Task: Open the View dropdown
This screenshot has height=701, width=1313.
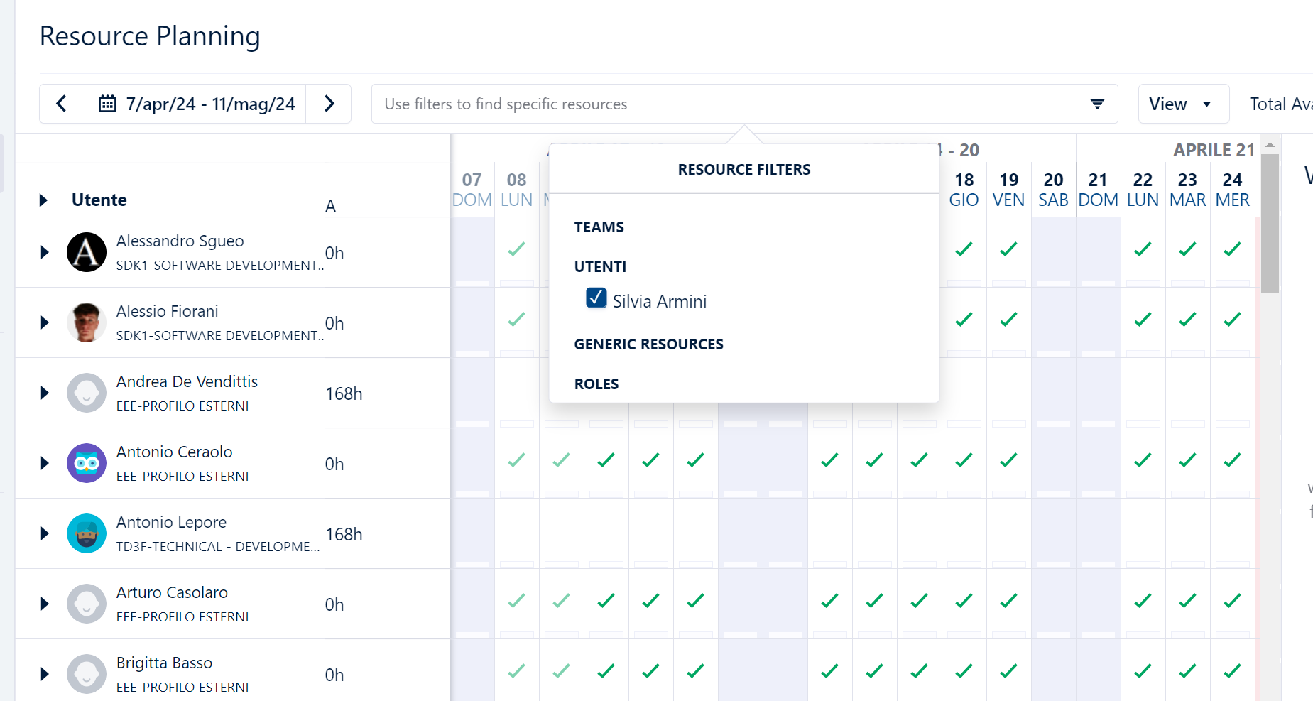Action: click(1182, 104)
